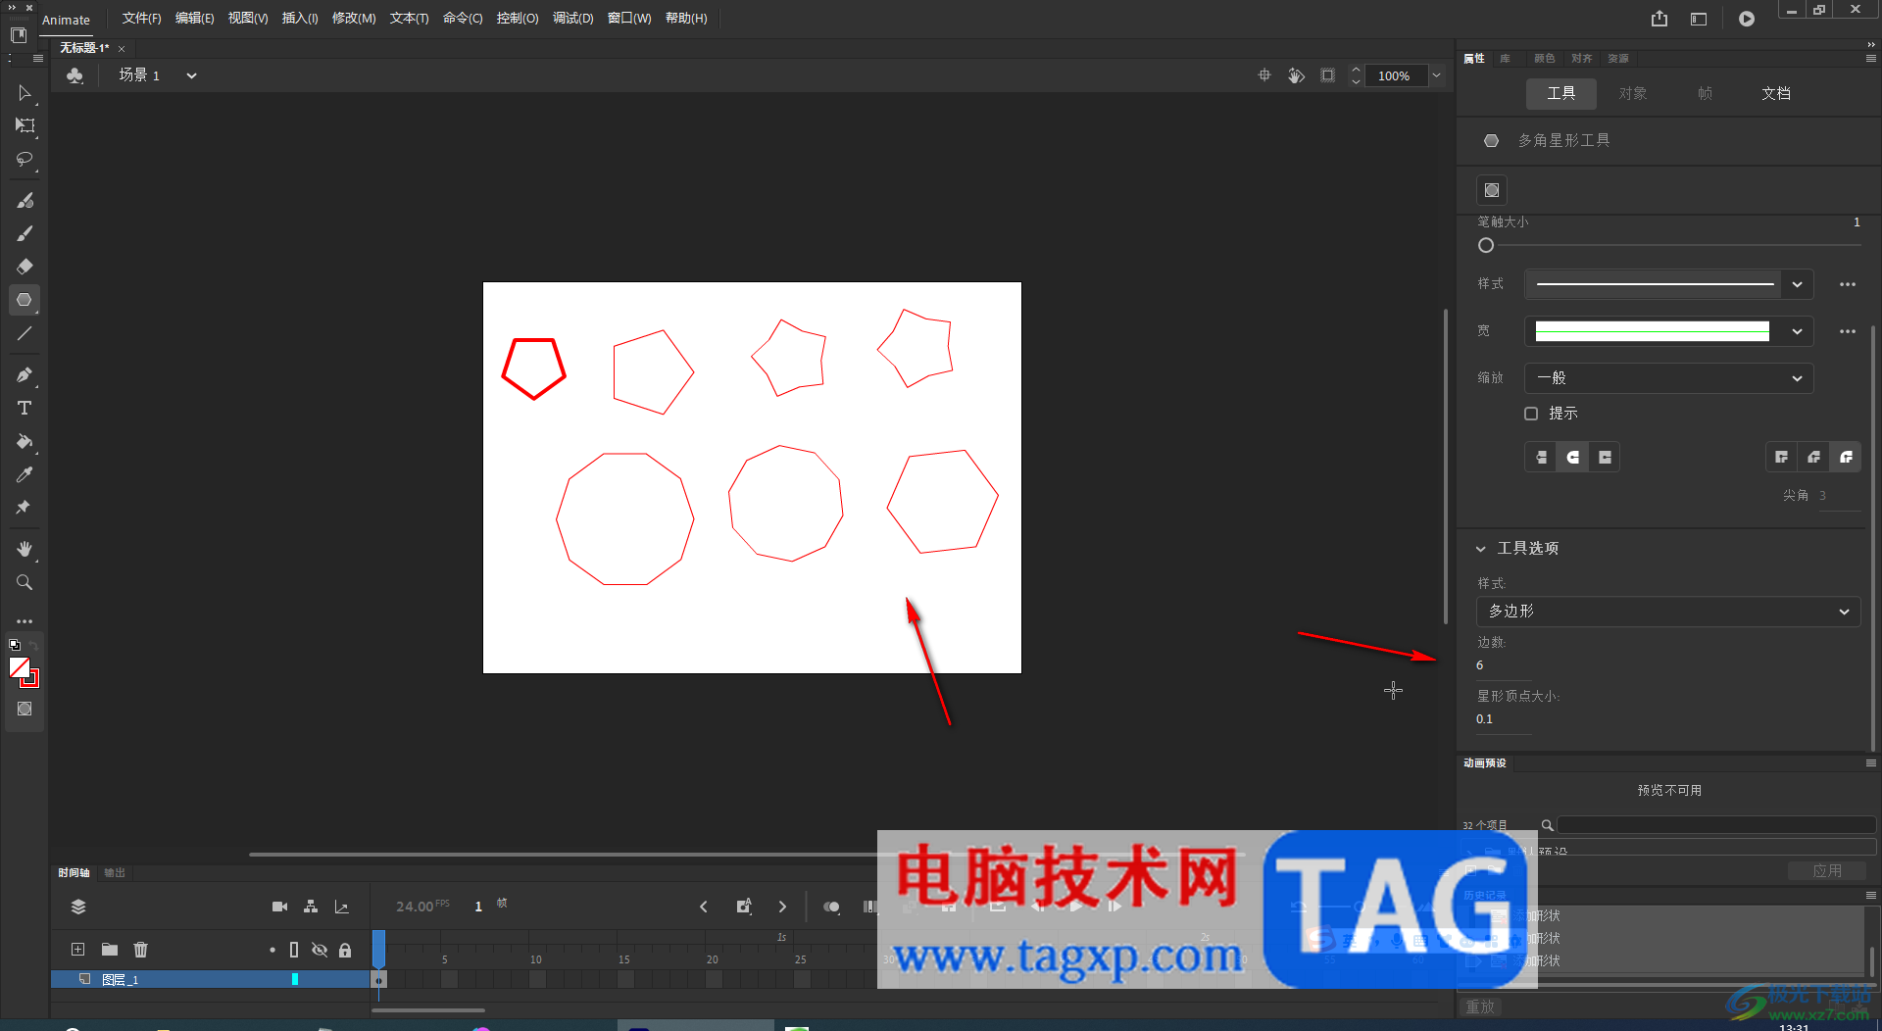Select the Eraser tool
This screenshot has width=1882, height=1031.
click(25, 267)
